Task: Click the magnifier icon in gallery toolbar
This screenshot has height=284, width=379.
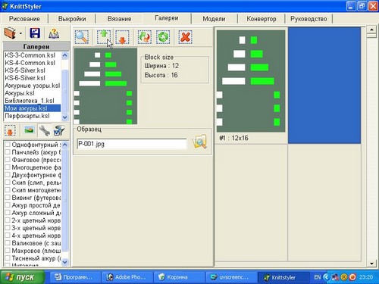Action: pyautogui.click(x=82, y=37)
